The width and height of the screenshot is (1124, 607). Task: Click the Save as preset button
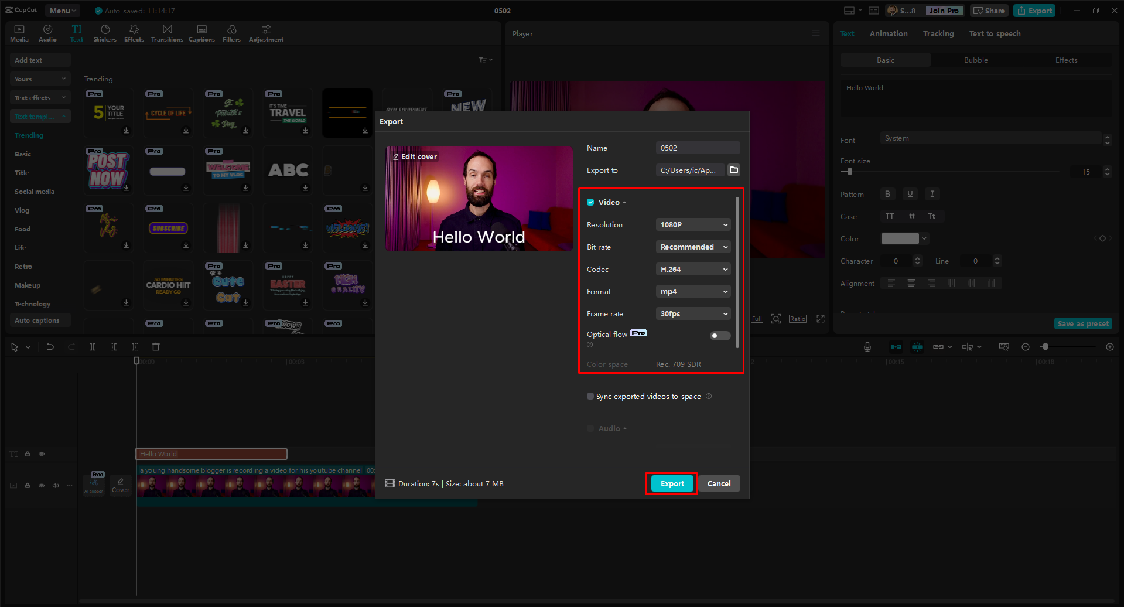(1083, 323)
